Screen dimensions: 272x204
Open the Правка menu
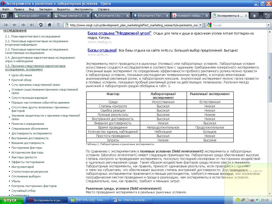coord(19,9)
